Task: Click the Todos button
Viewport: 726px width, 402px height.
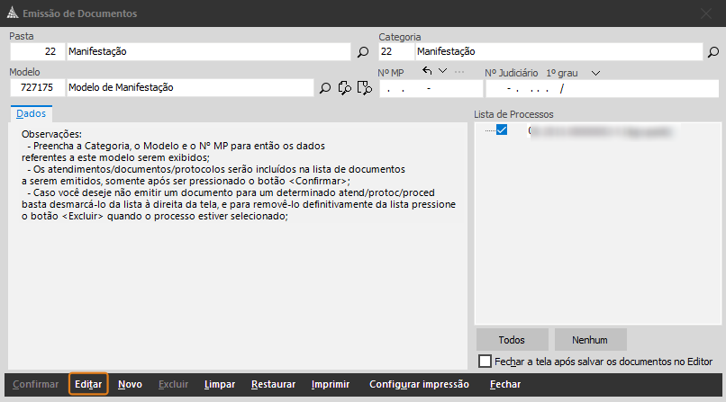Action: 513,340
